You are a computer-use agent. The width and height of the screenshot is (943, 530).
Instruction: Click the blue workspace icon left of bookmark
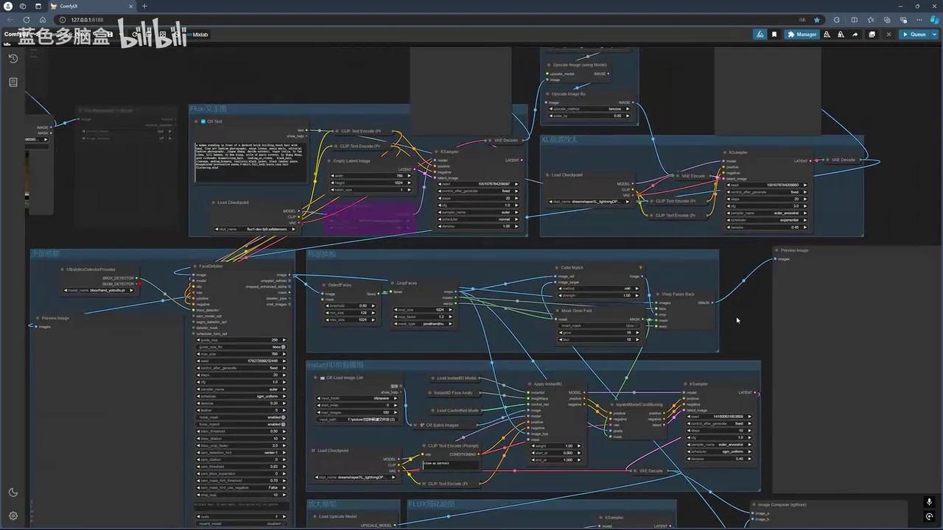760,34
